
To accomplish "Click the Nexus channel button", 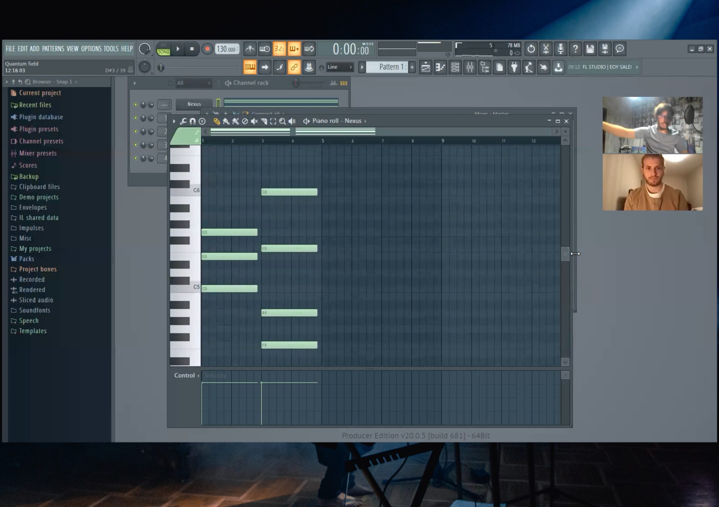I will tap(194, 104).
